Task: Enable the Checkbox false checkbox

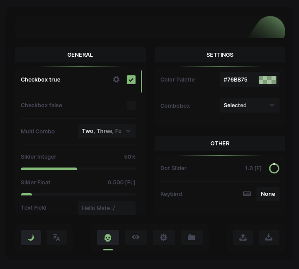Action: click(x=131, y=105)
